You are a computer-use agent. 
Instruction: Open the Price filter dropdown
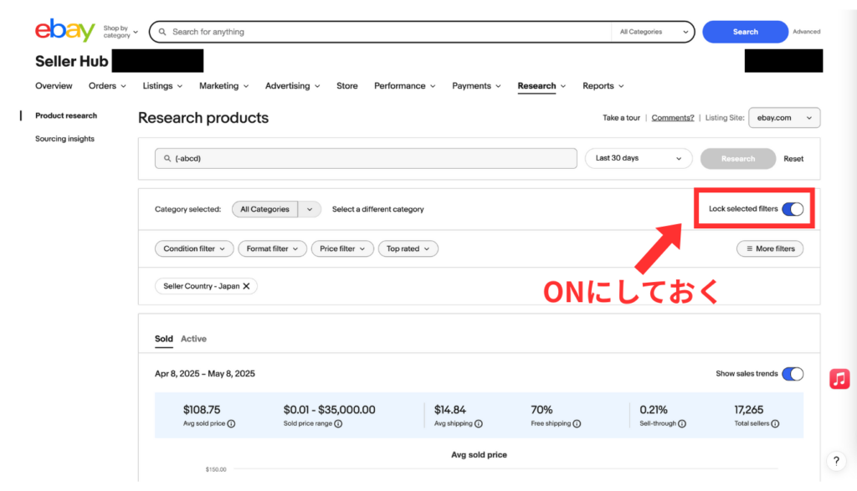pos(342,249)
